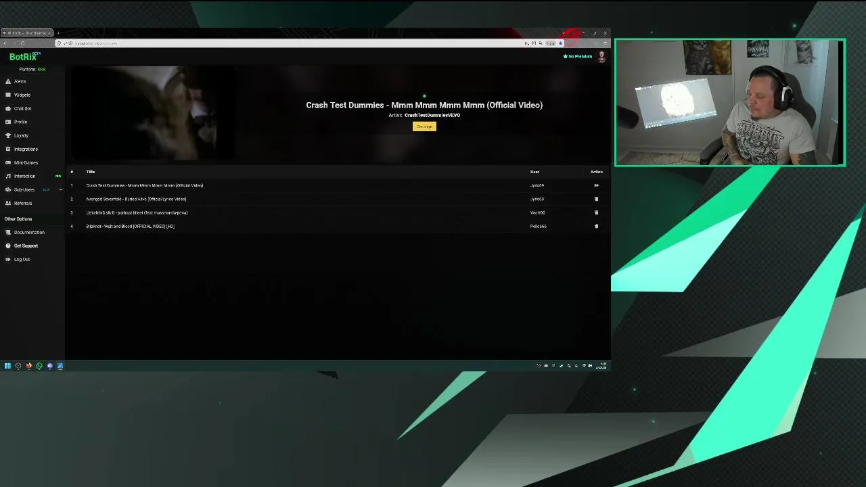Image resolution: width=866 pixels, height=487 pixels.
Task: Click the CrashTestDummiesVEVO artist name
Action: click(432, 115)
